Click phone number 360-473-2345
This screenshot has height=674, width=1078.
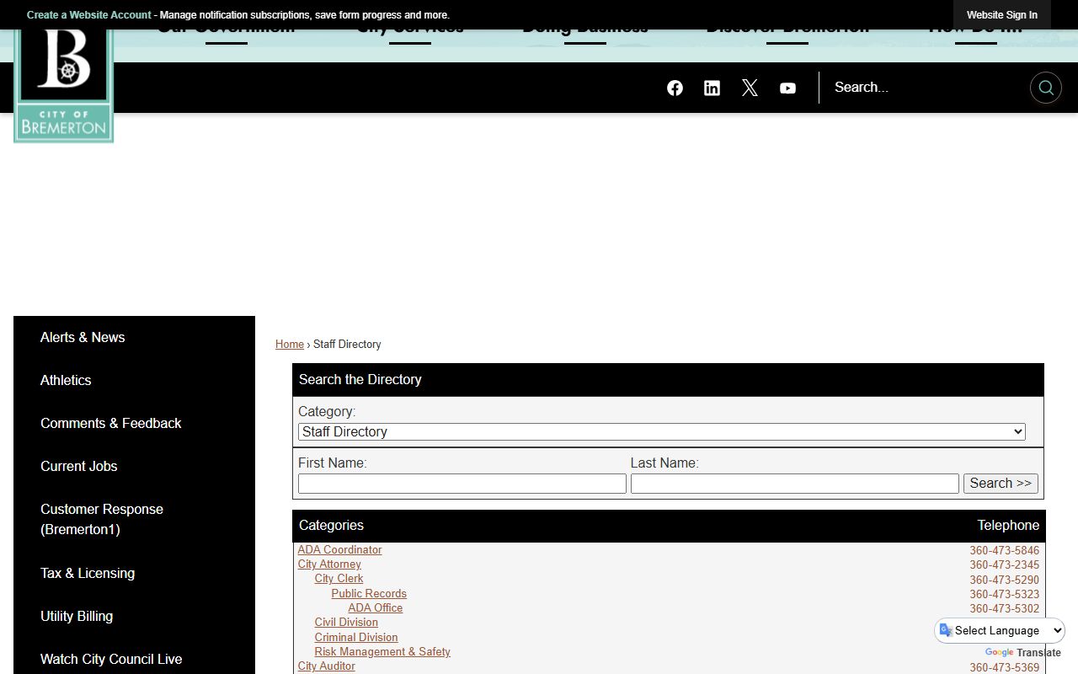tap(1004, 565)
